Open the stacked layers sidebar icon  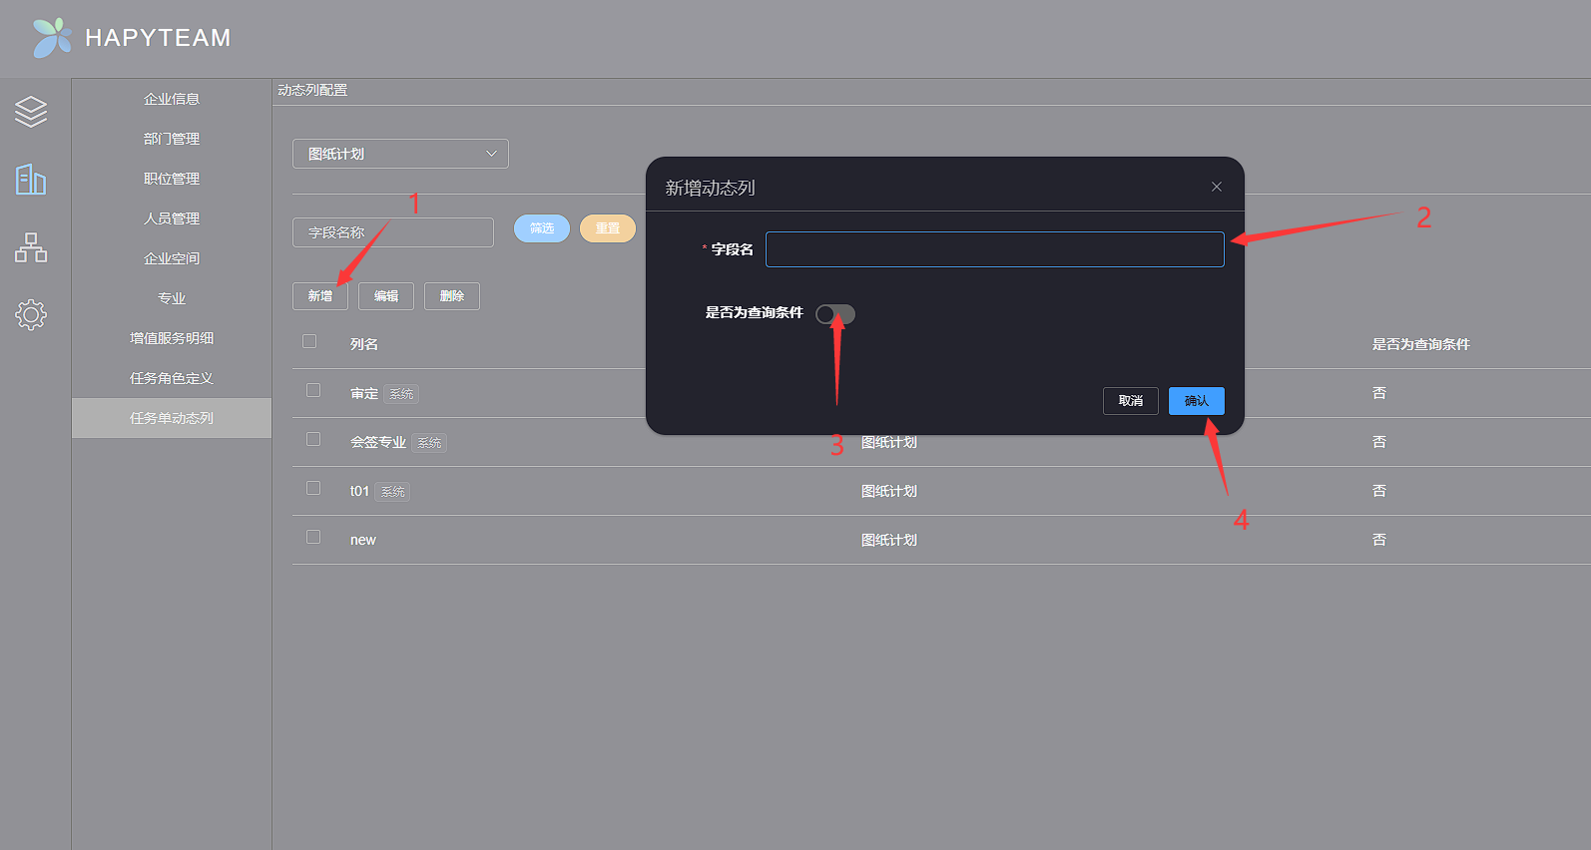coord(31,112)
